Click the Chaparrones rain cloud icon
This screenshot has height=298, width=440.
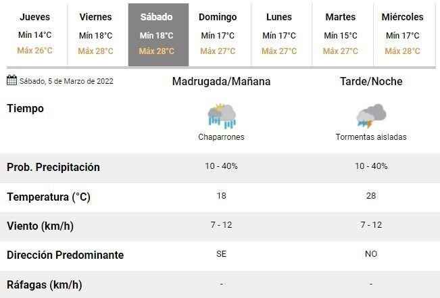(221, 116)
